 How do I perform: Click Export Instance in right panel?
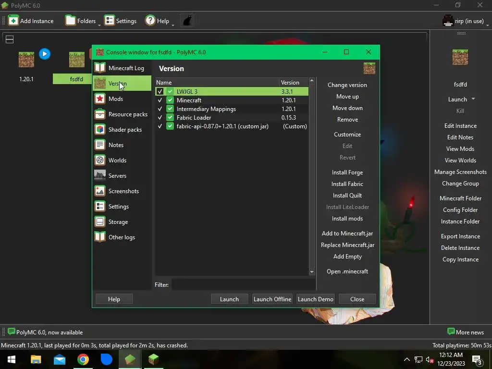pyautogui.click(x=460, y=236)
